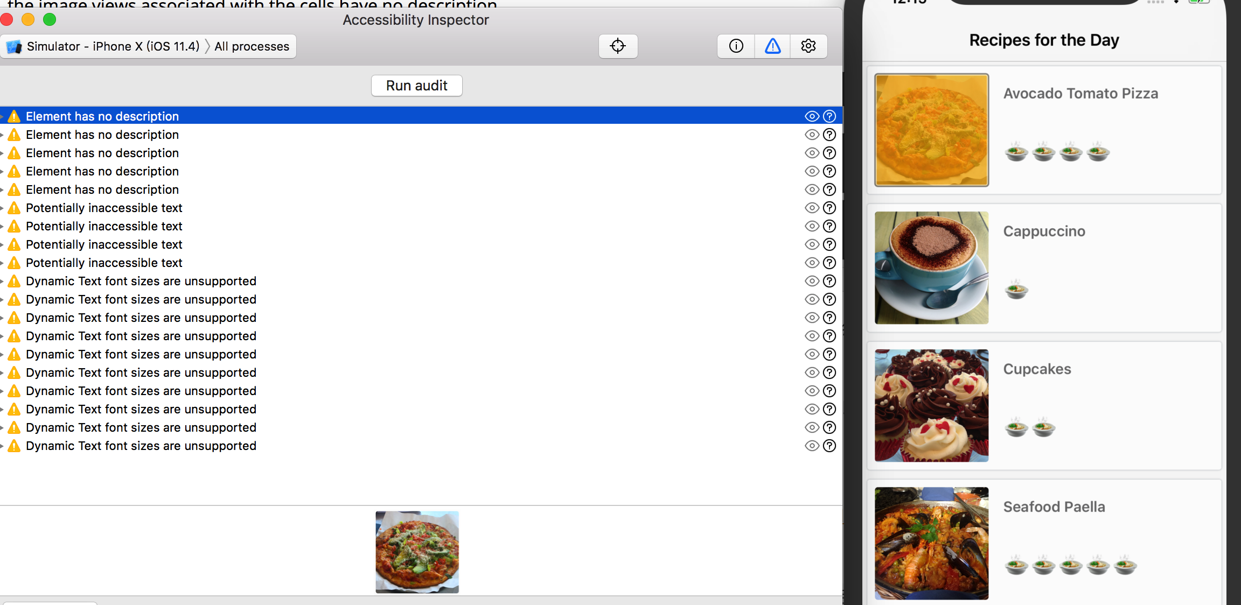Switch to the Audit warning triangle tab
This screenshot has height=605, width=1241.
pyautogui.click(x=772, y=46)
